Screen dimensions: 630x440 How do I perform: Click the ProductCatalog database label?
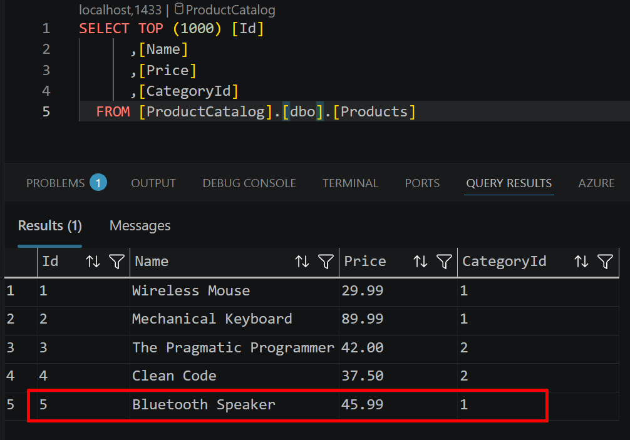230,9
